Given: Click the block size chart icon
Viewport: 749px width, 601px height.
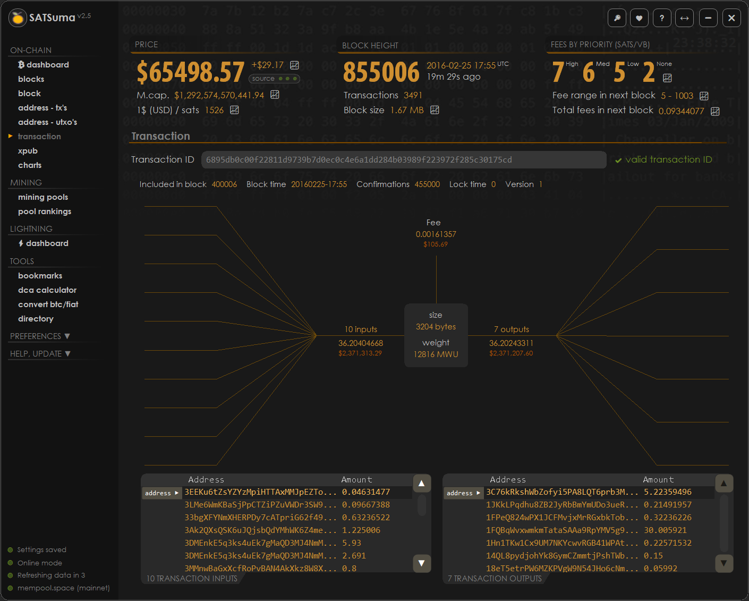Looking at the screenshot, I should (x=435, y=110).
